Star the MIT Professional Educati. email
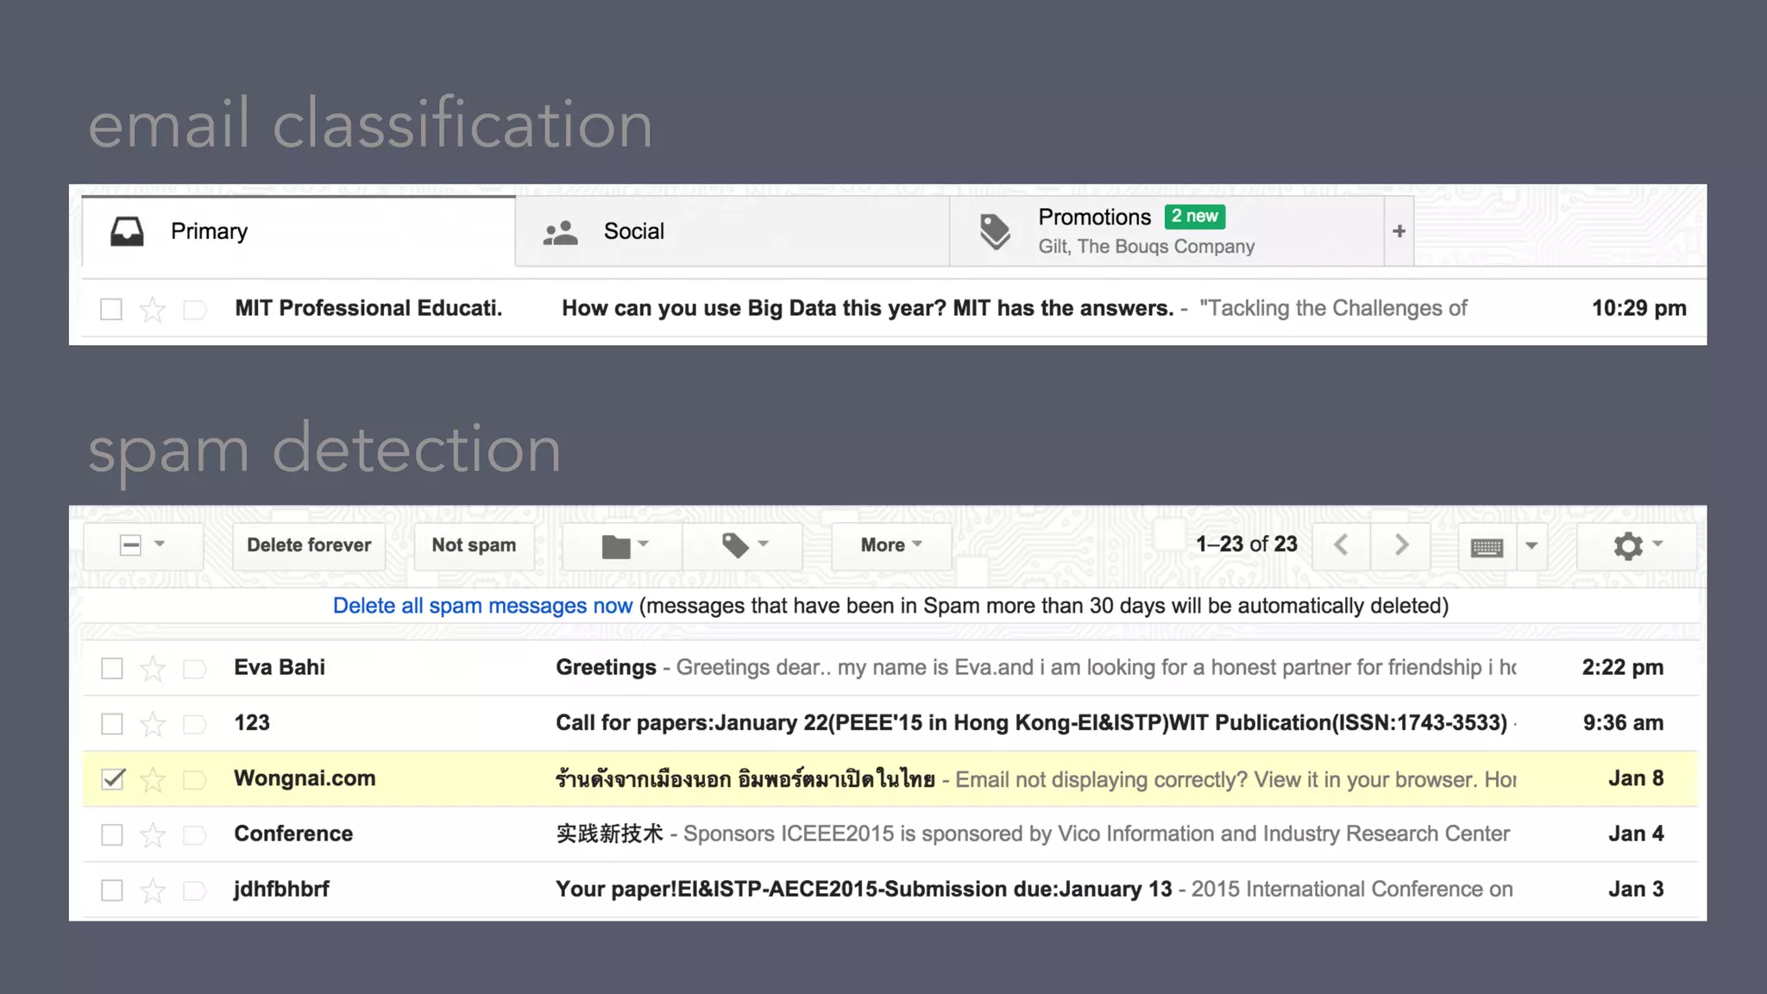Screen dimensions: 1767x994 pyautogui.click(x=153, y=309)
